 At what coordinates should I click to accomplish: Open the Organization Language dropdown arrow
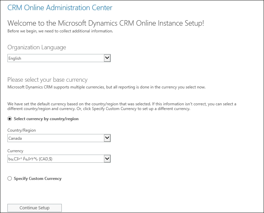[x=107, y=58]
